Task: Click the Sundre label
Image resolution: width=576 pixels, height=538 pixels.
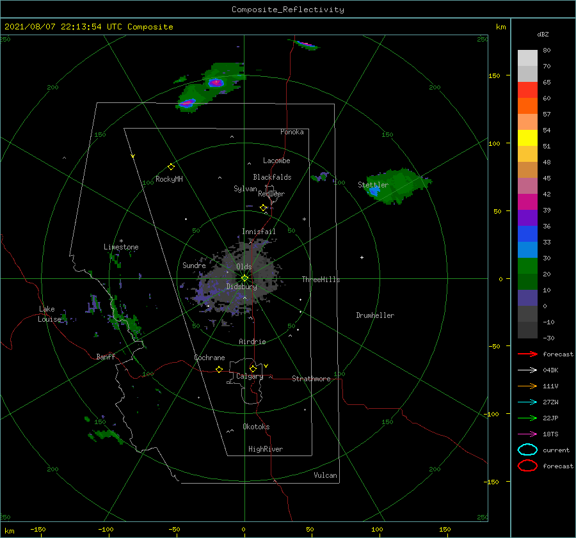Action: (x=194, y=265)
